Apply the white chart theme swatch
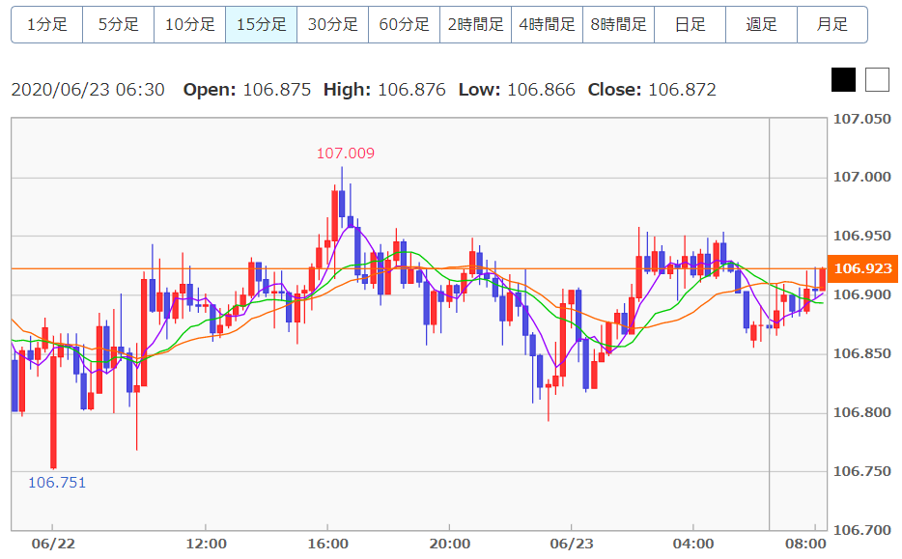 pos(877,80)
